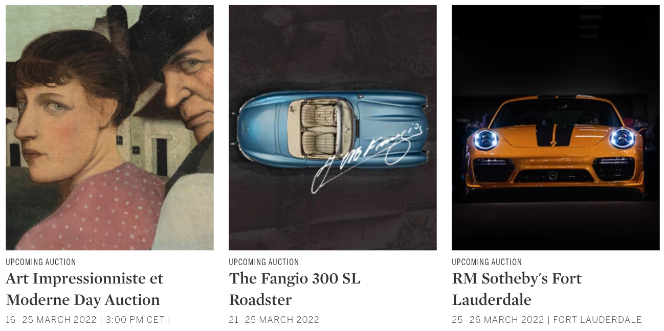Click the Upcoming Auction label above RM Sotheby's
Screen dimensions: 664x331
click(487, 262)
